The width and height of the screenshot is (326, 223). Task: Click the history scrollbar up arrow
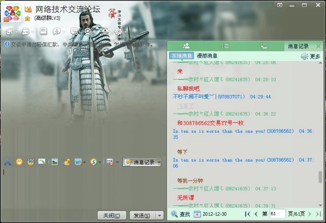click(x=320, y=63)
